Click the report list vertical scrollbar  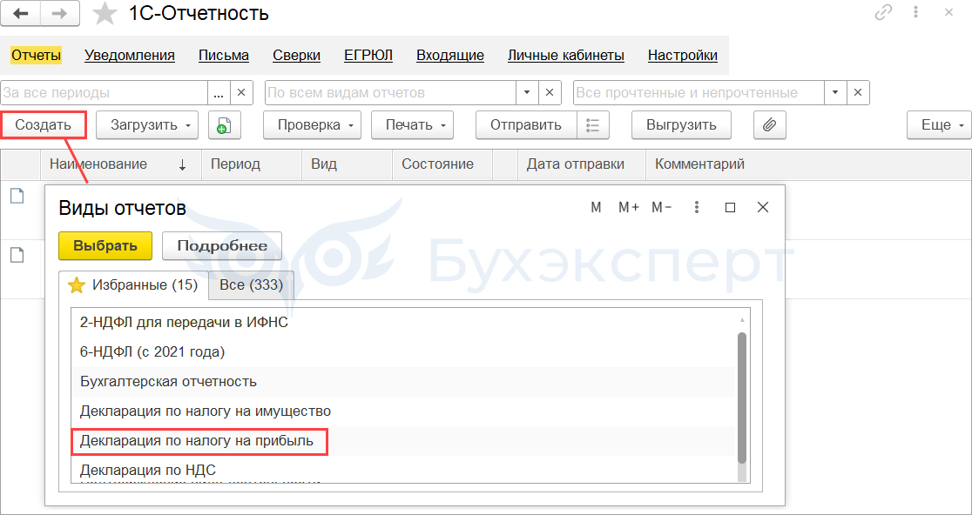(x=741, y=398)
